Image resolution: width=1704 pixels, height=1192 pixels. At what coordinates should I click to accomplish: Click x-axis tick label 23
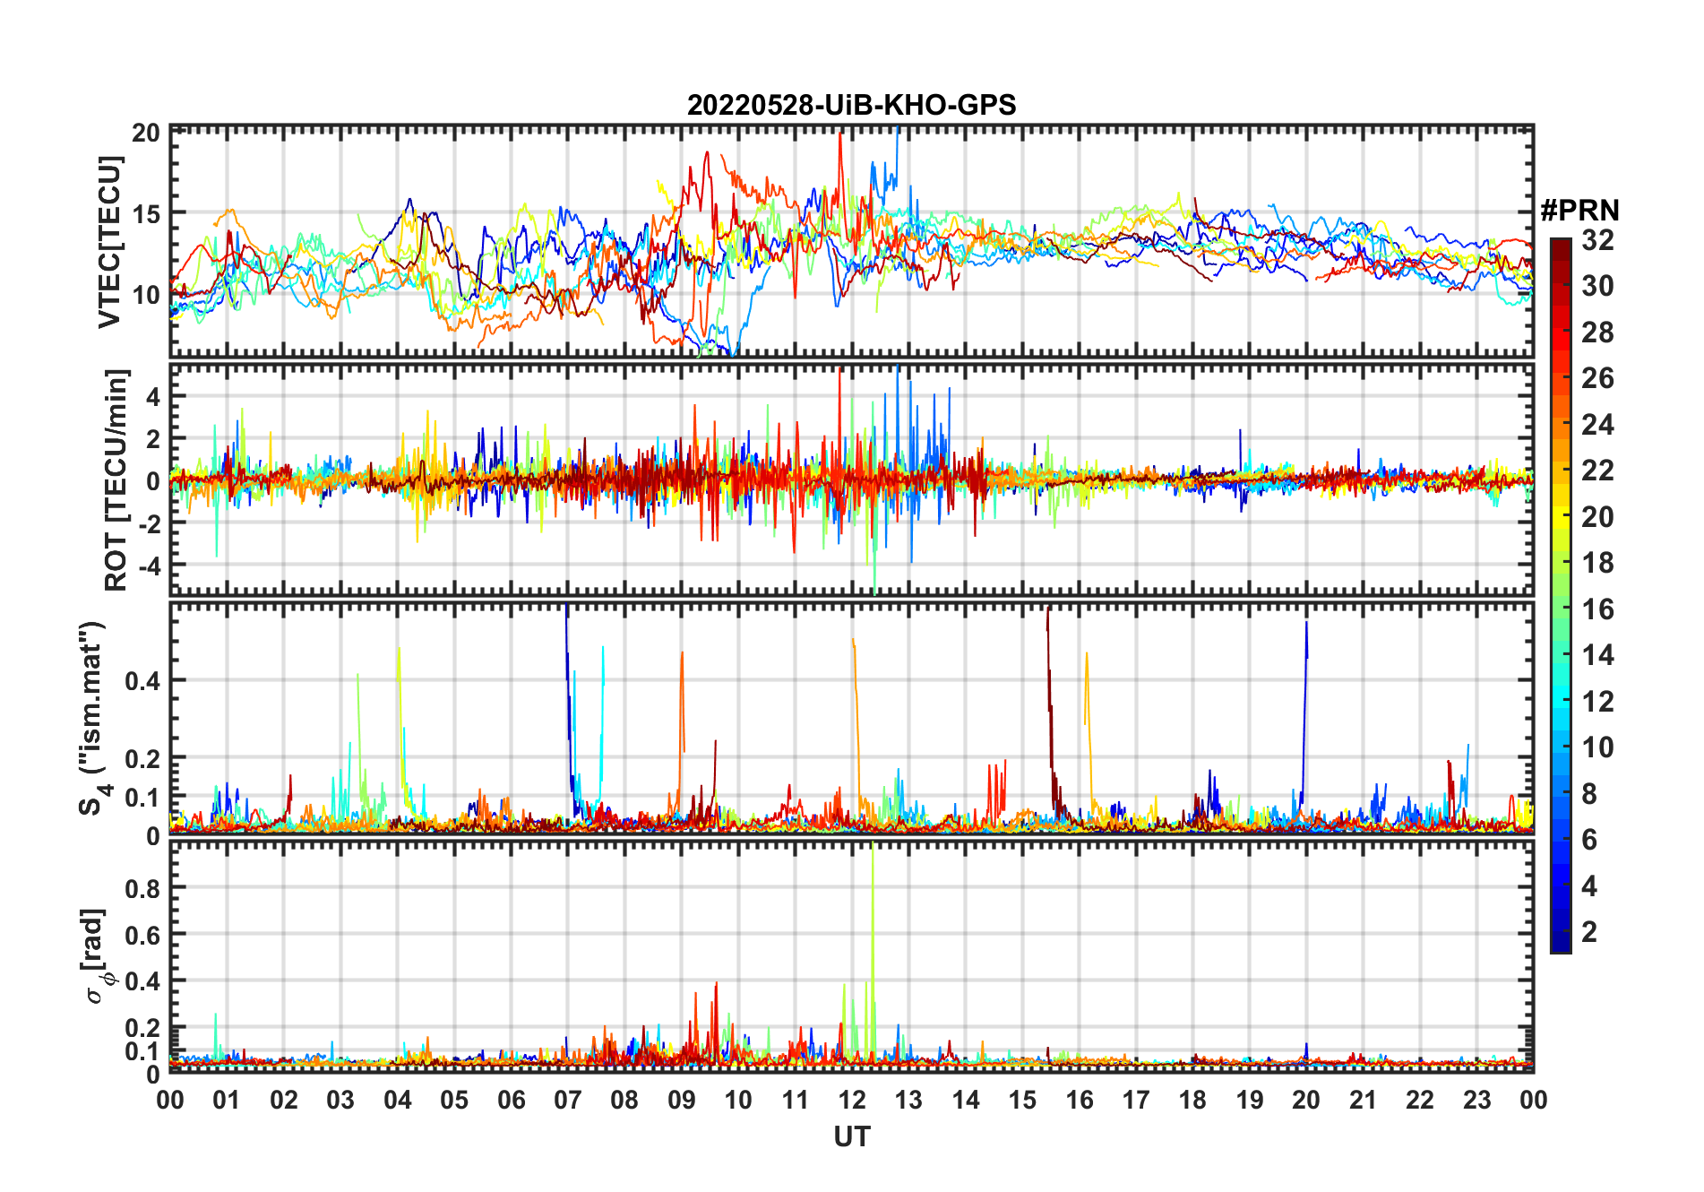(x=1476, y=1100)
